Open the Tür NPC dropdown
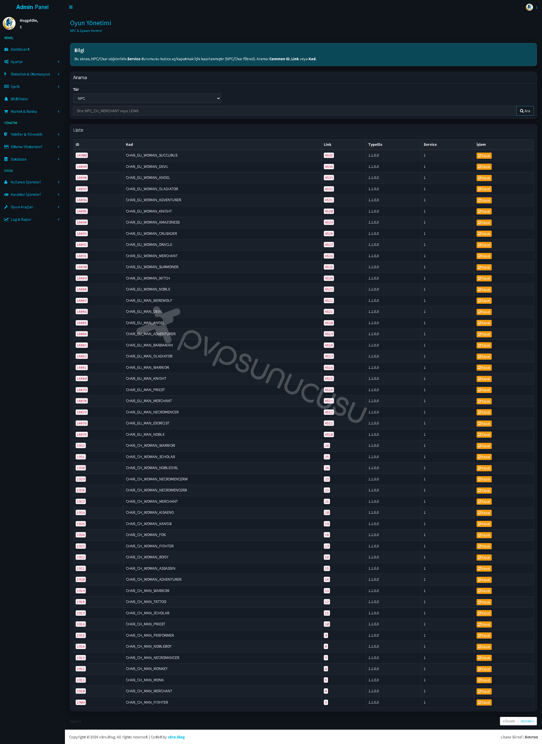The width and height of the screenshot is (542, 744). click(x=147, y=99)
